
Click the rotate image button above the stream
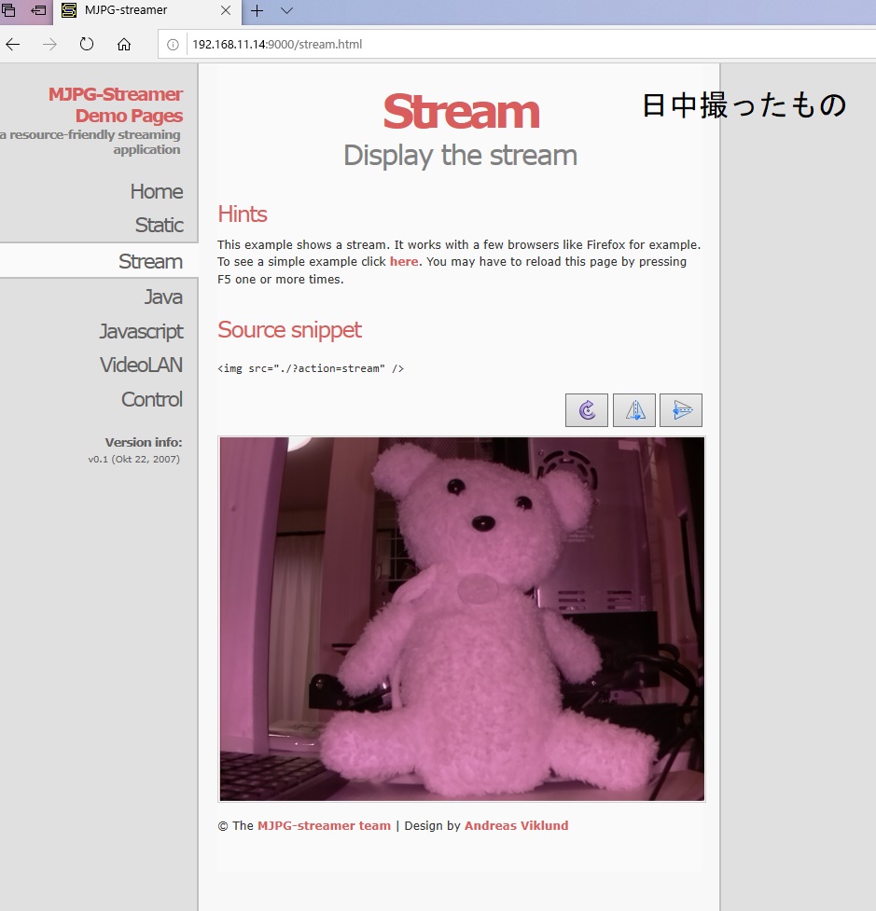587,410
